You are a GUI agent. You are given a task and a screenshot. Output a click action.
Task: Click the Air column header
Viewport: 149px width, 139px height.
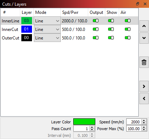128,12
